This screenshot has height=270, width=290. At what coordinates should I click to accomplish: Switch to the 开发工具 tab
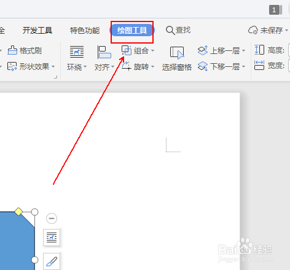(x=37, y=31)
